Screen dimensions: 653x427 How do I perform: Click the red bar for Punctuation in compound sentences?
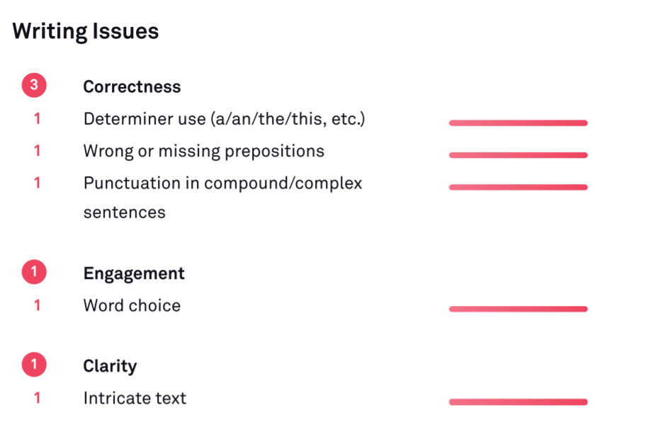pyautogui.click(x=518, y=187)
